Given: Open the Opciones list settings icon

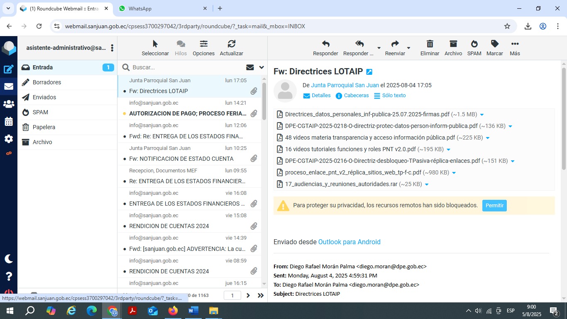Looking at the screenshot, I should point(203,44).
